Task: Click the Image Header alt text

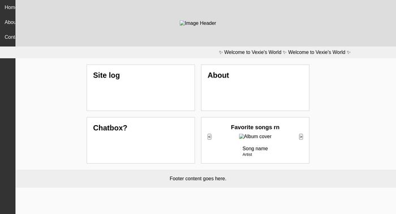Action: [200, 23]
